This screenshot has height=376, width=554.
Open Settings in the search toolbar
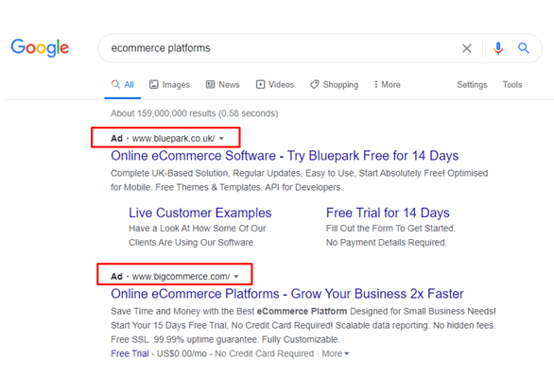[472, 85]
